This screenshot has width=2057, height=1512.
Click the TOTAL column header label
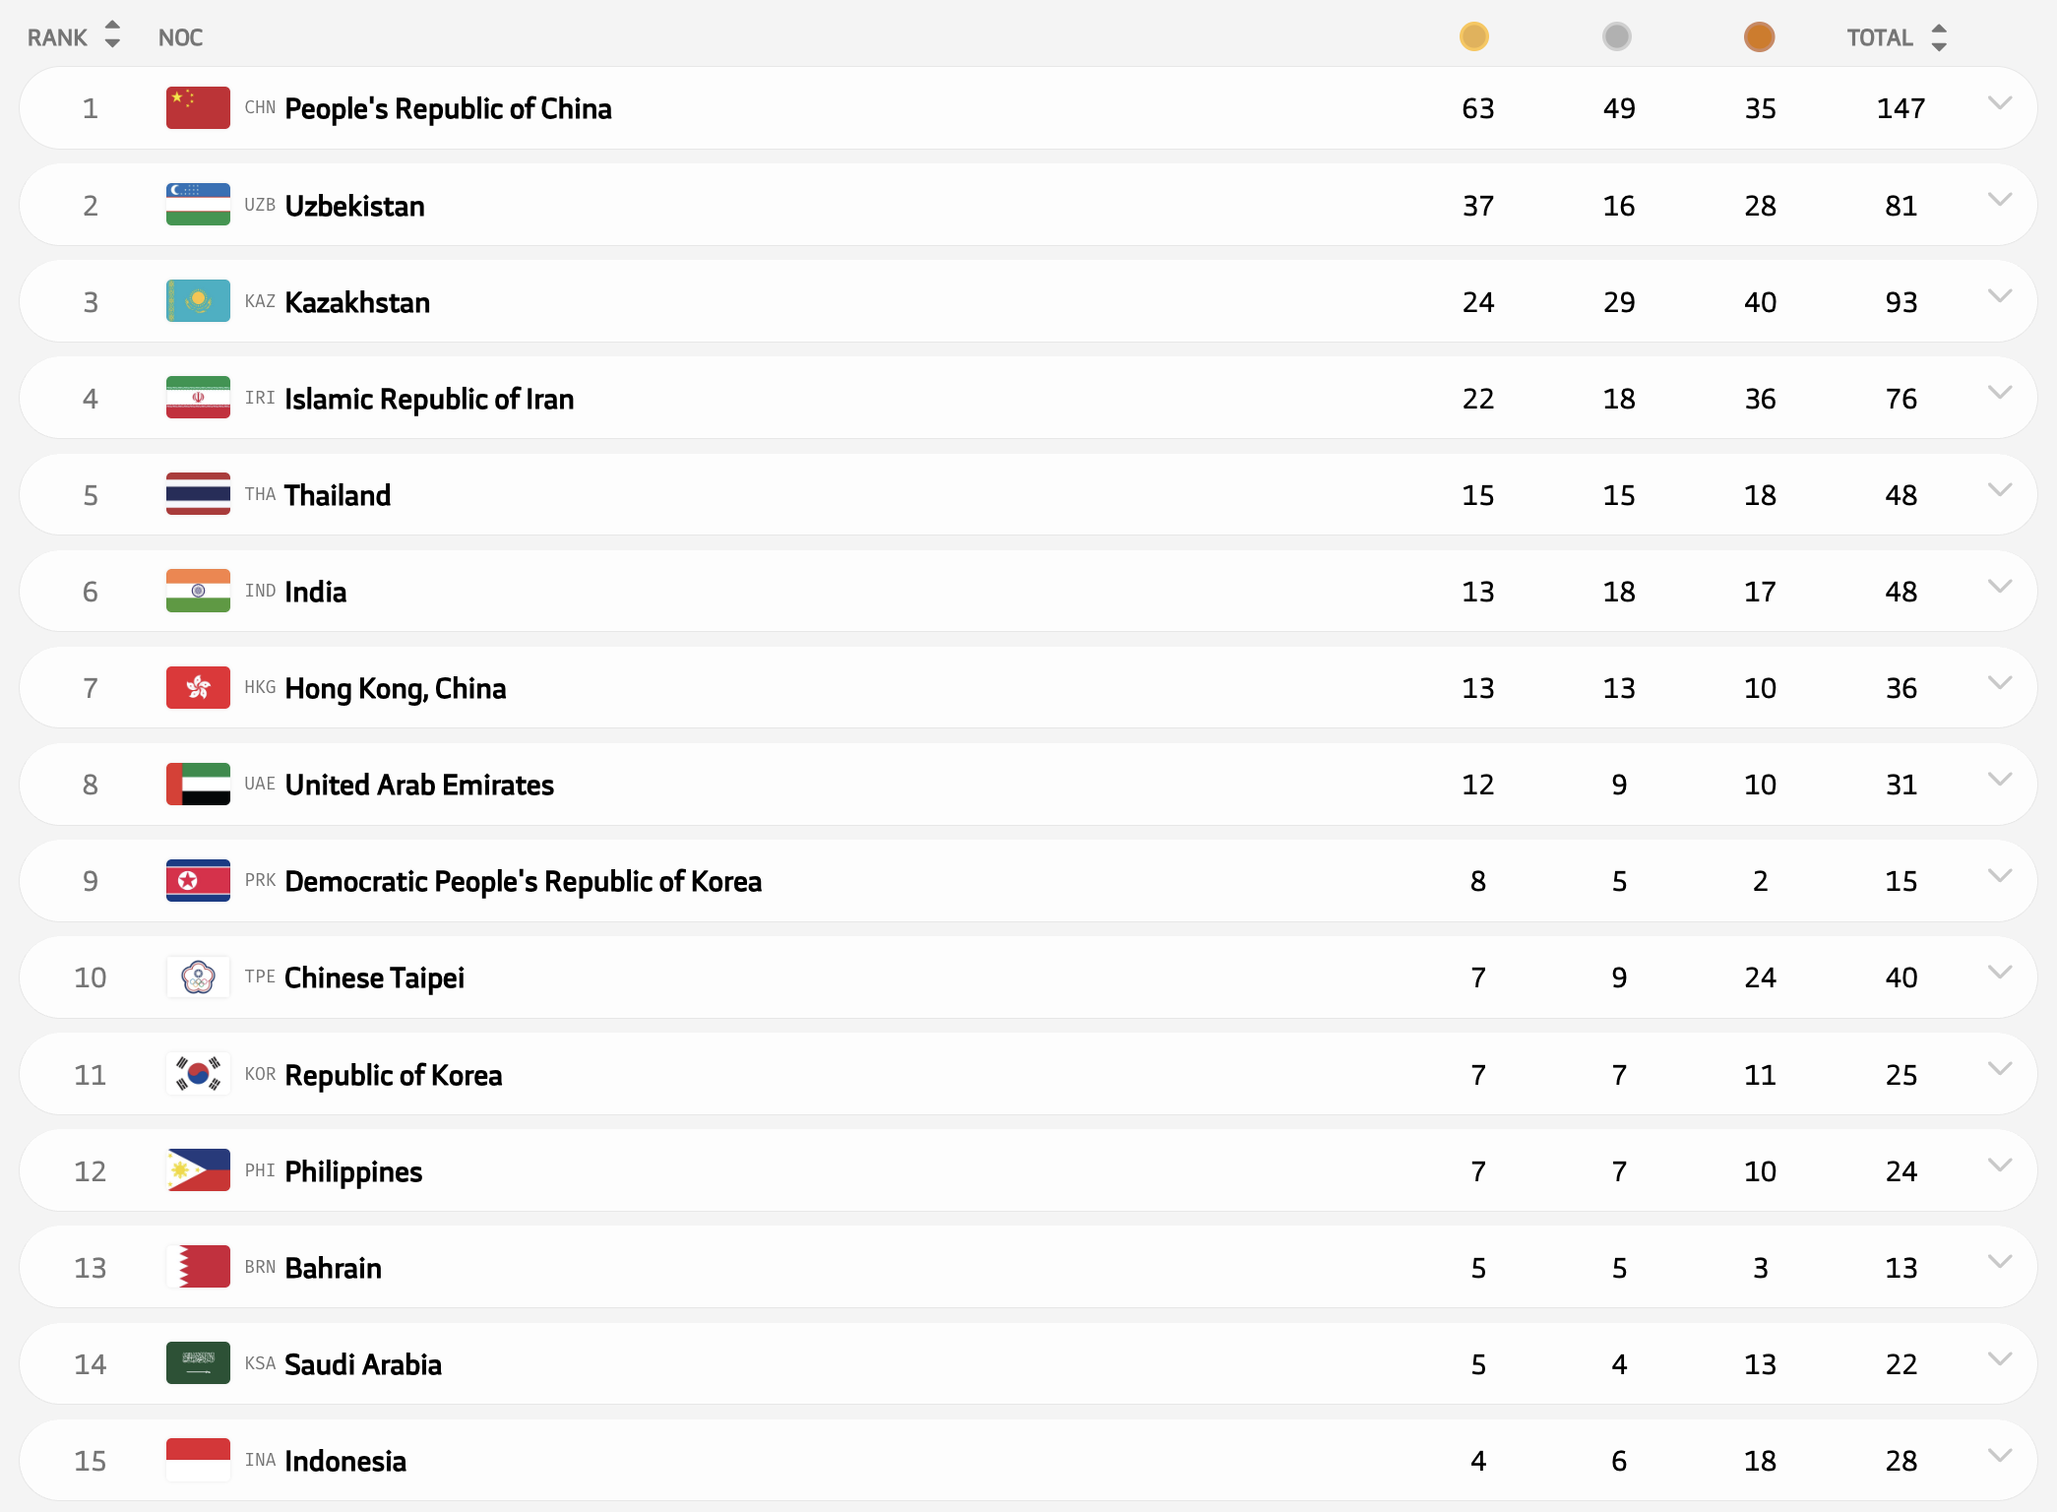click(x=1879, y=37)
